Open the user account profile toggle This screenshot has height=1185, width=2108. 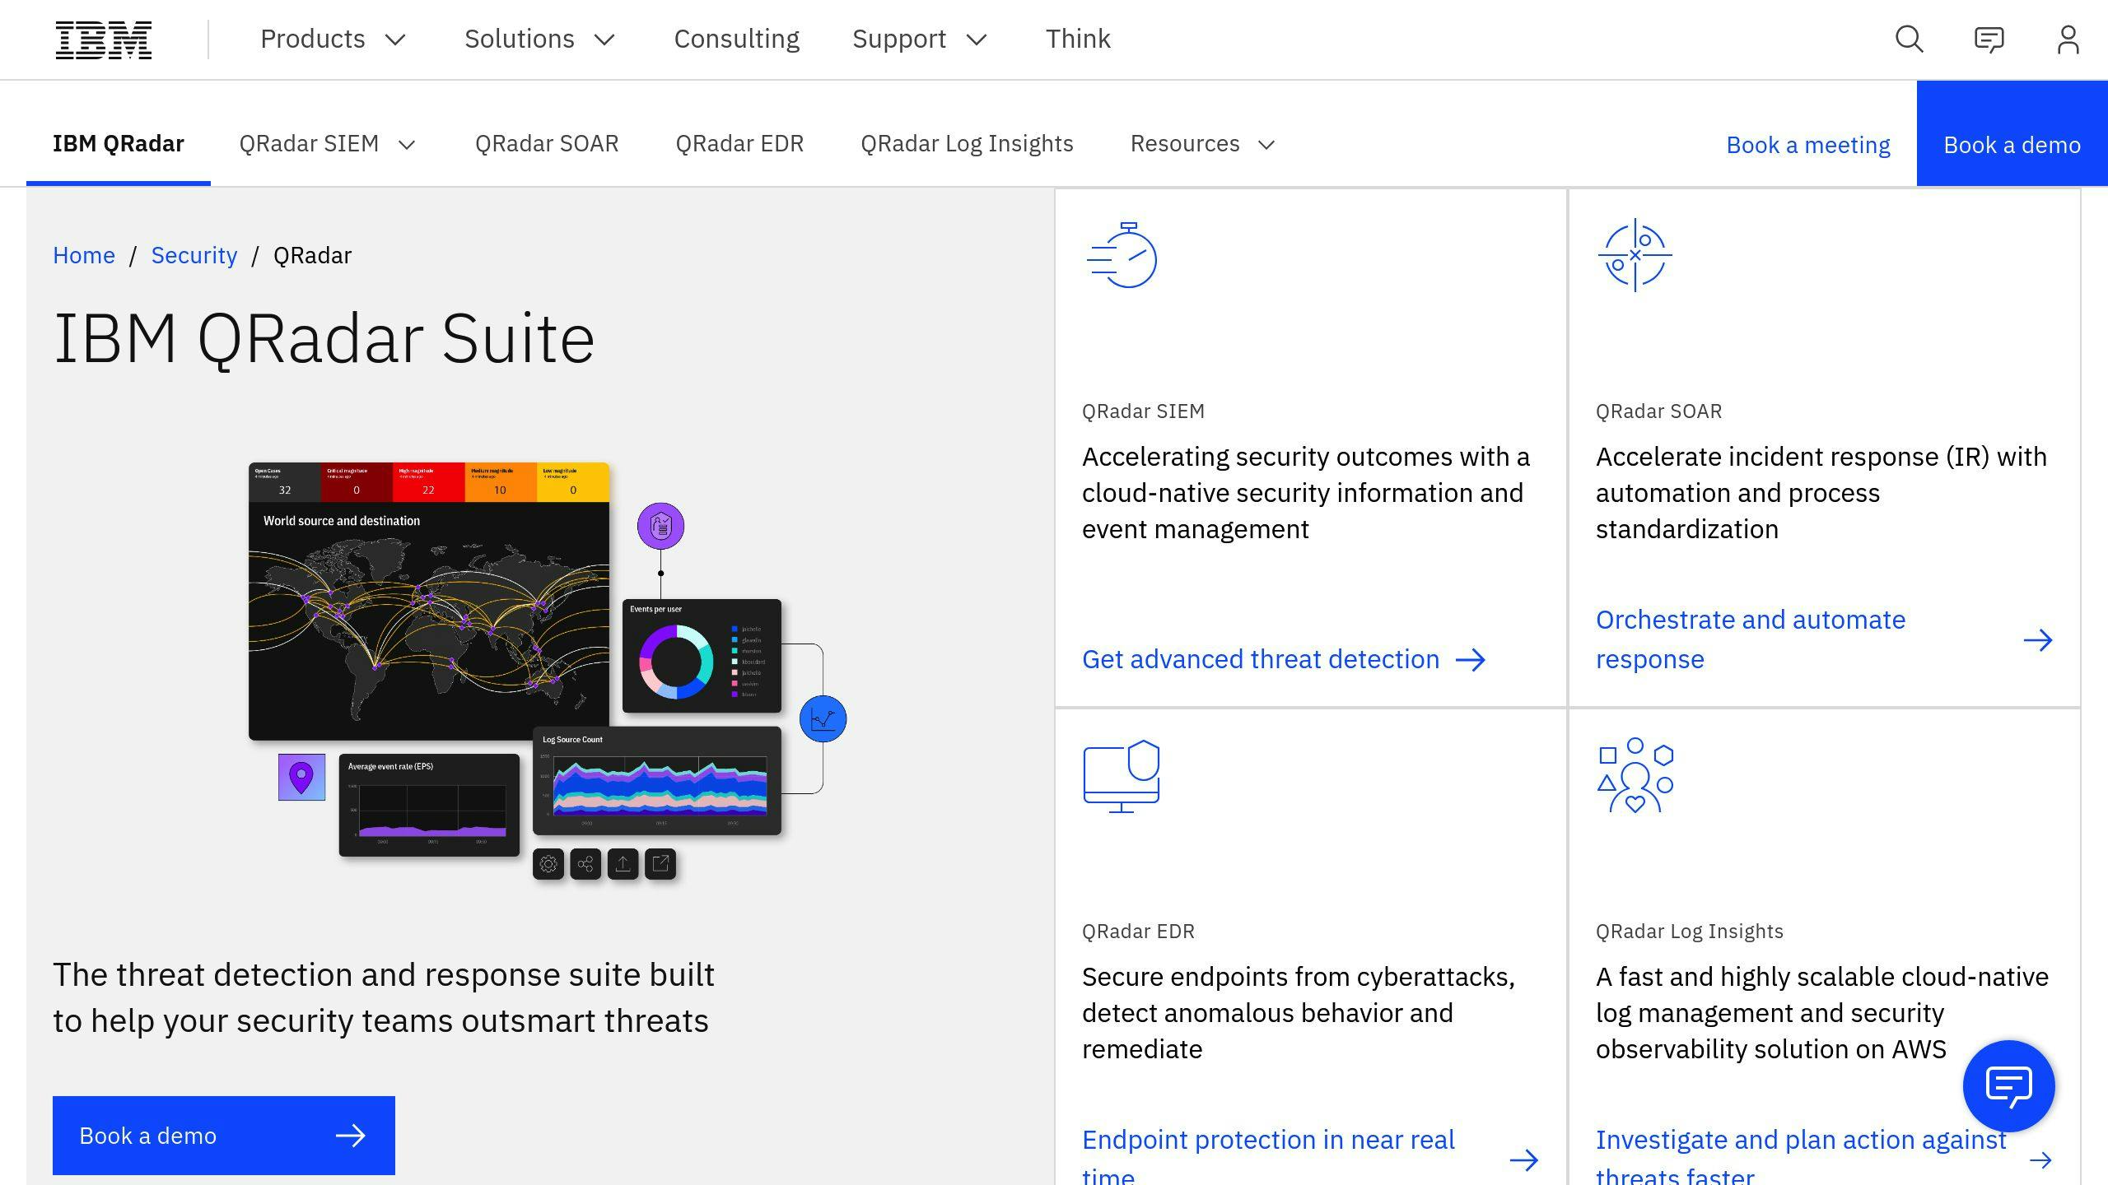pyautogui.click(x=2068, y=39)
